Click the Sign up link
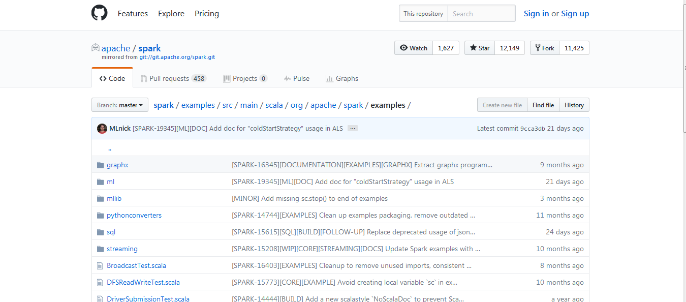This screenshot has width=686, height=302. [575, 14]
